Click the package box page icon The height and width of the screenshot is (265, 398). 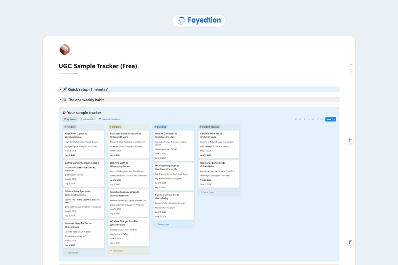[x=65, y=49]
